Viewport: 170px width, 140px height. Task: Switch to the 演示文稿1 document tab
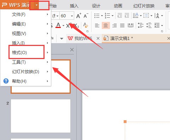[136, 39]
